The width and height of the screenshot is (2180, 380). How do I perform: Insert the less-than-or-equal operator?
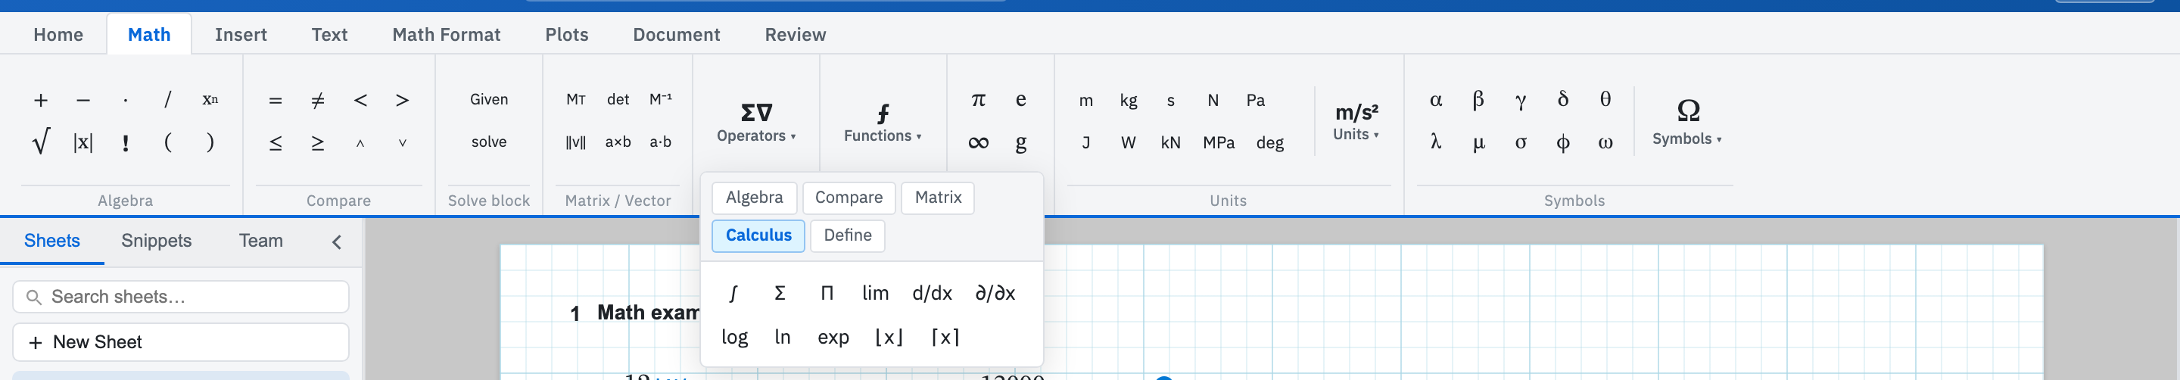coord(275,142)
